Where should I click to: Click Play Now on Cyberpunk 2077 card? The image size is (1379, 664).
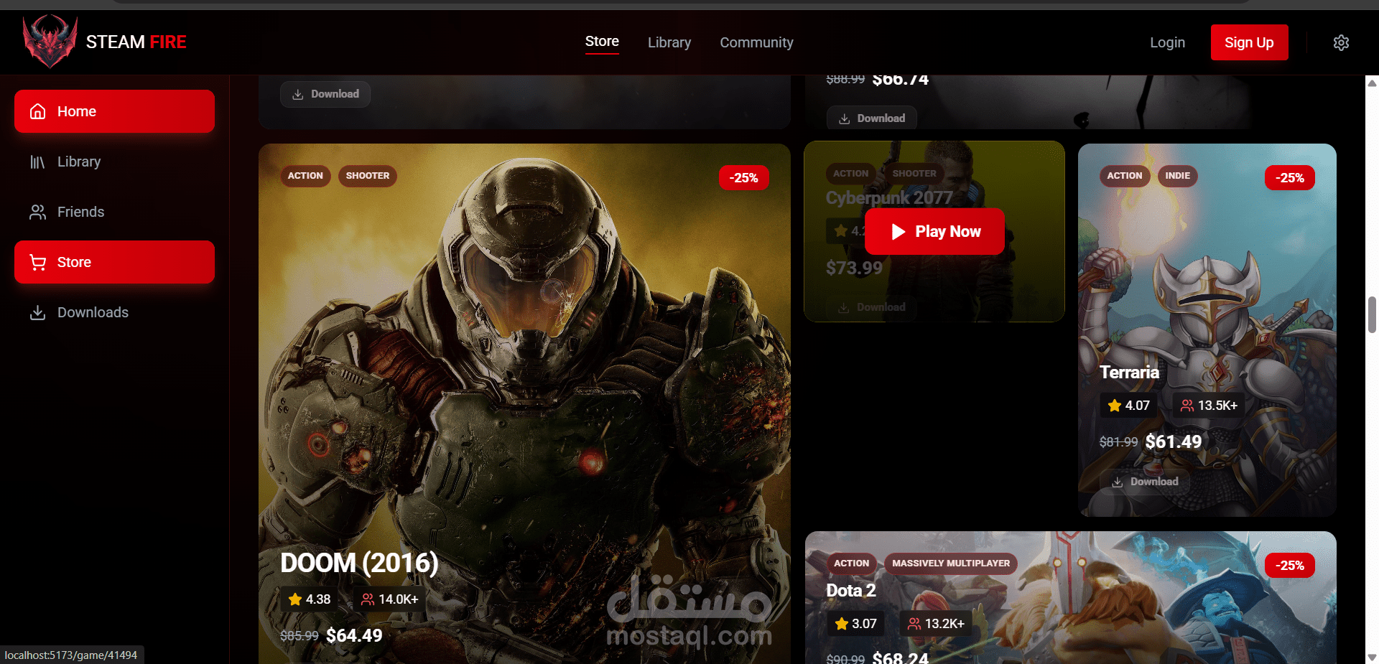[x=934, y=231]
